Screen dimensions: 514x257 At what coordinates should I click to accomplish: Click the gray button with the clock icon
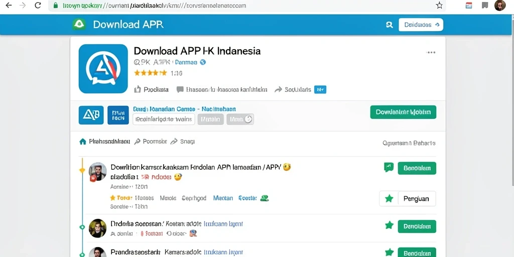(x=240, y=119)
